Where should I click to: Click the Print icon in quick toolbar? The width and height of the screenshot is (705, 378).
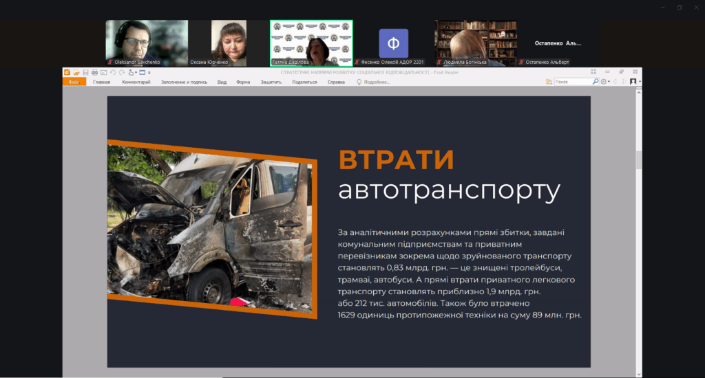94,72
